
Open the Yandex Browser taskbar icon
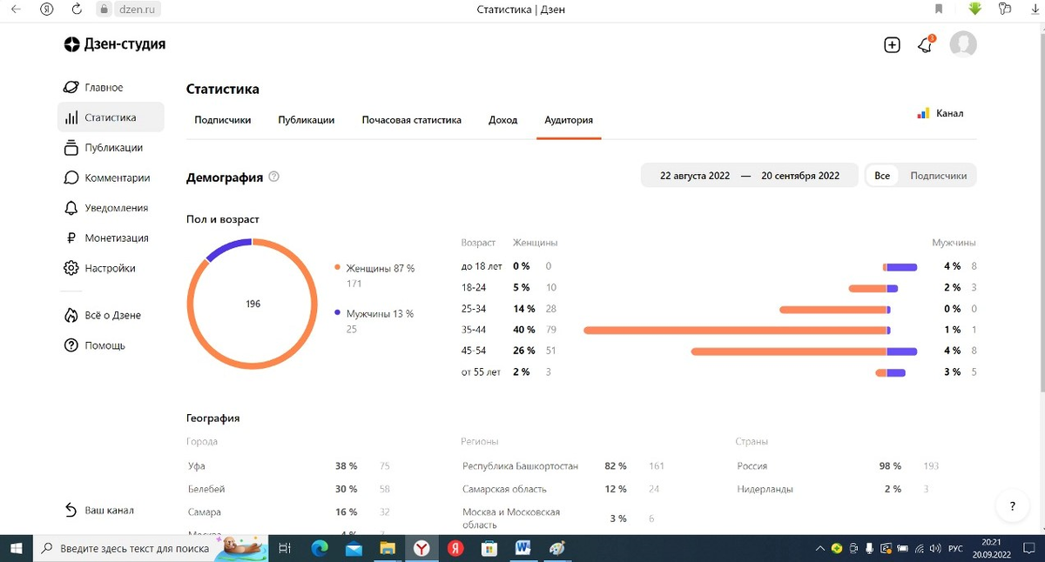coord(421,549)
